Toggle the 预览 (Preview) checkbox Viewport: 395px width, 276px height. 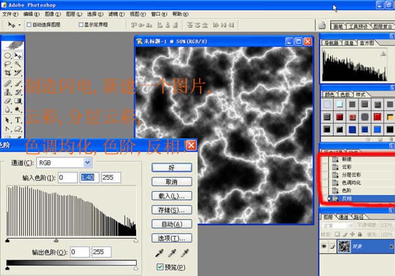point(159,267)
